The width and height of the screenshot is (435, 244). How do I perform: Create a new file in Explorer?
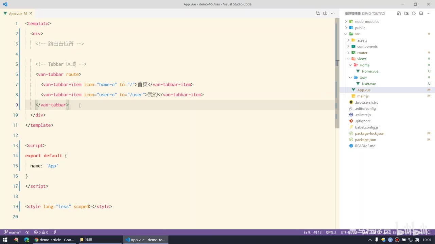click(399, 14)
